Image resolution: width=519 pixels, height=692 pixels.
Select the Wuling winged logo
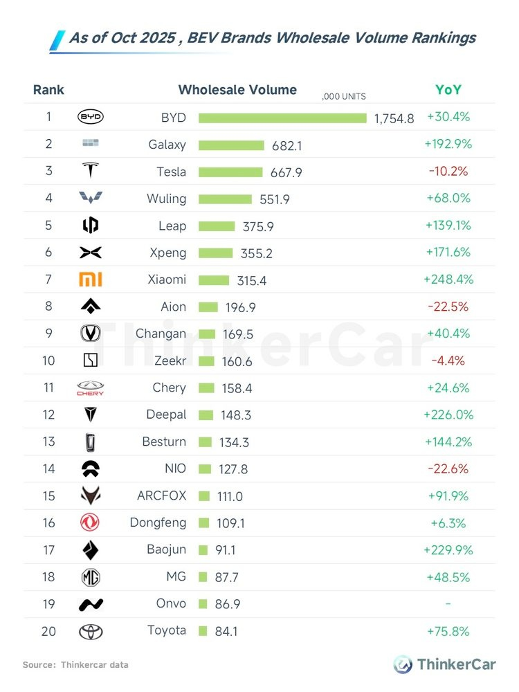click(91, 199)
